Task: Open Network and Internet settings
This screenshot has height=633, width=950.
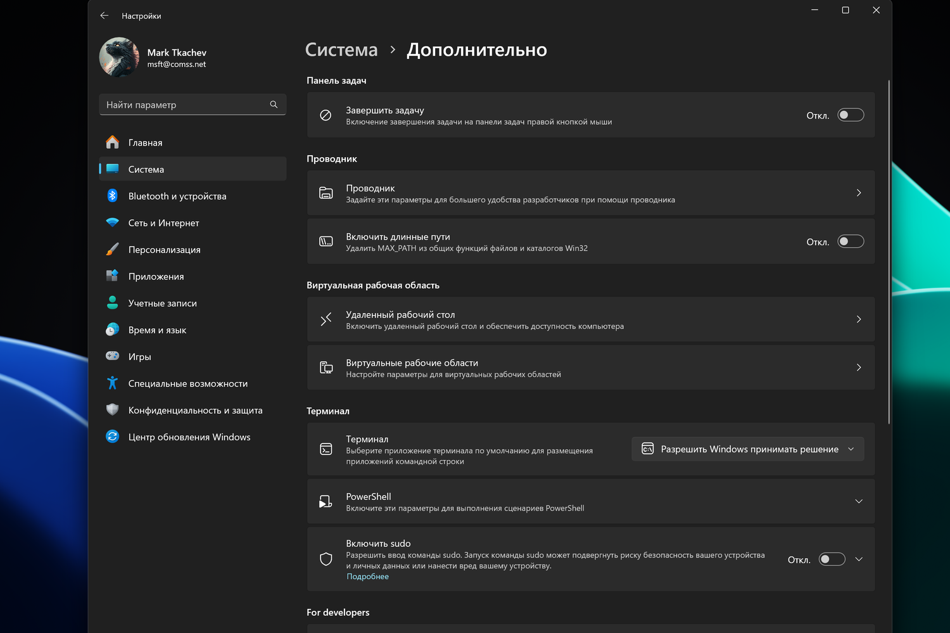Action: 163,223
